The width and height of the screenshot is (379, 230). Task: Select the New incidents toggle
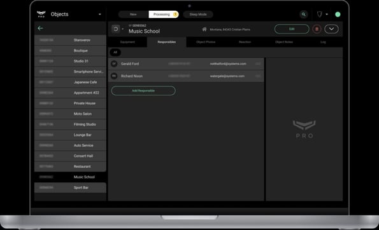(x=133, y=15)
